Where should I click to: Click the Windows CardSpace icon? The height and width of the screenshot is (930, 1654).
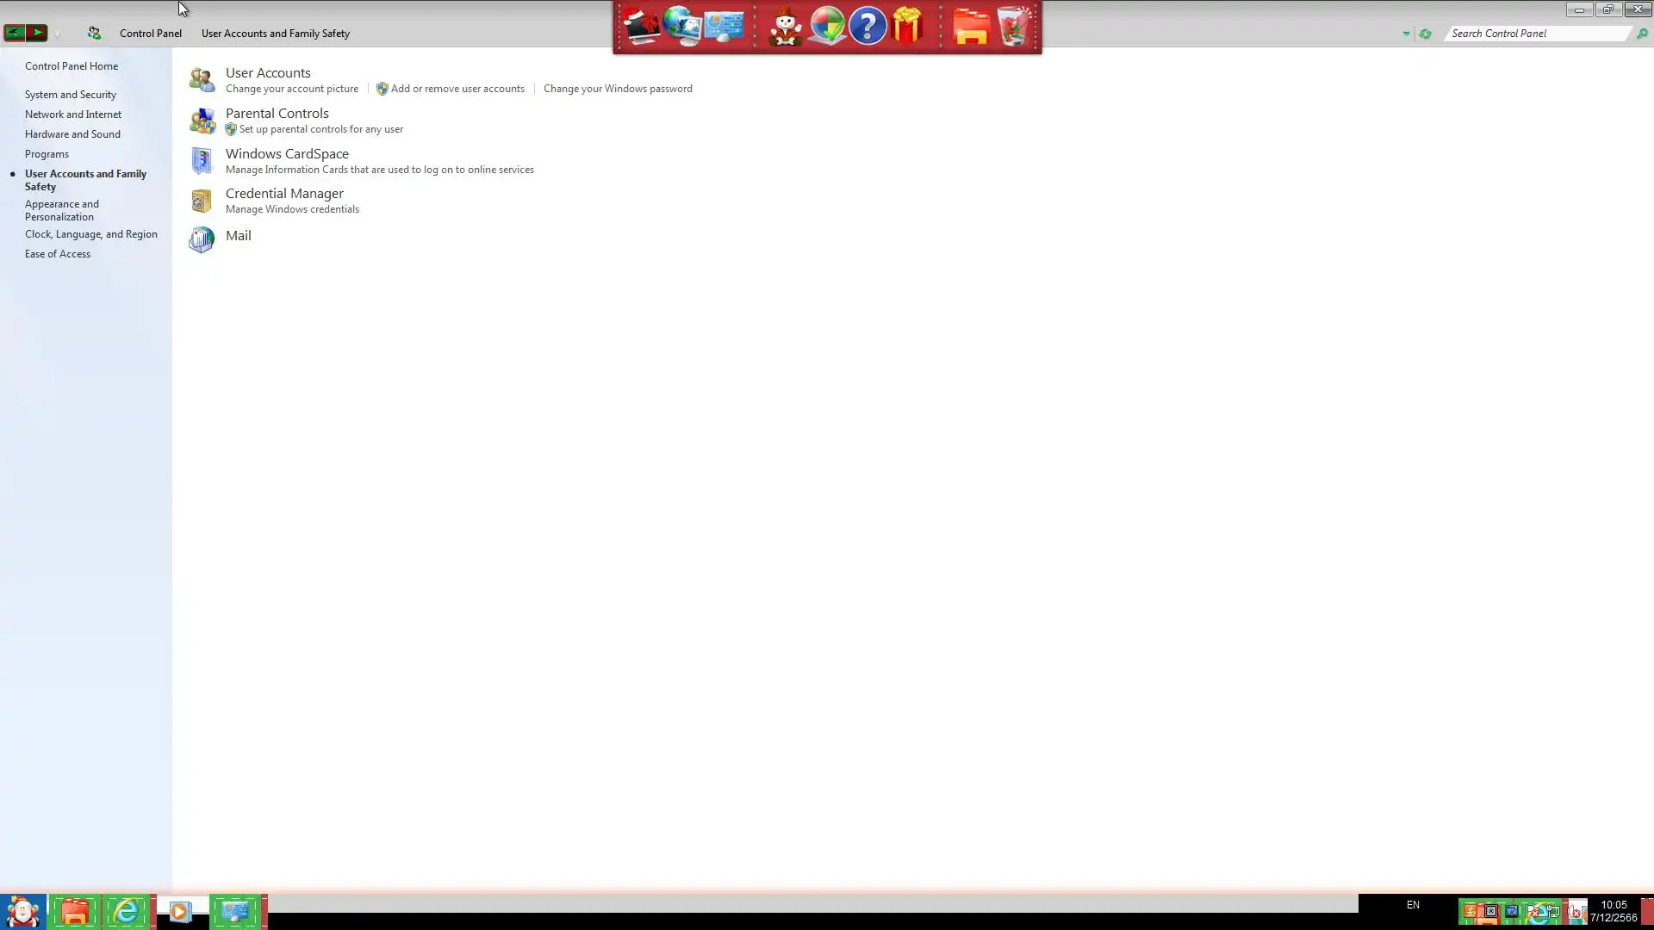click(x=202, y=160)
